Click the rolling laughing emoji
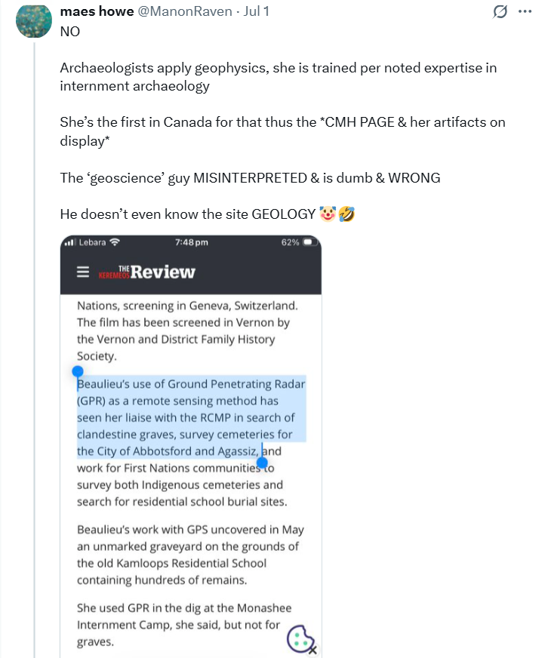The image size is (548, 658). [x=346, y=214]
